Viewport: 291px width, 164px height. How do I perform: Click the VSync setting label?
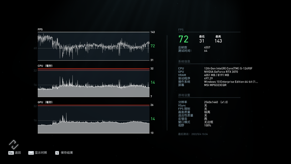coord(182,105)
